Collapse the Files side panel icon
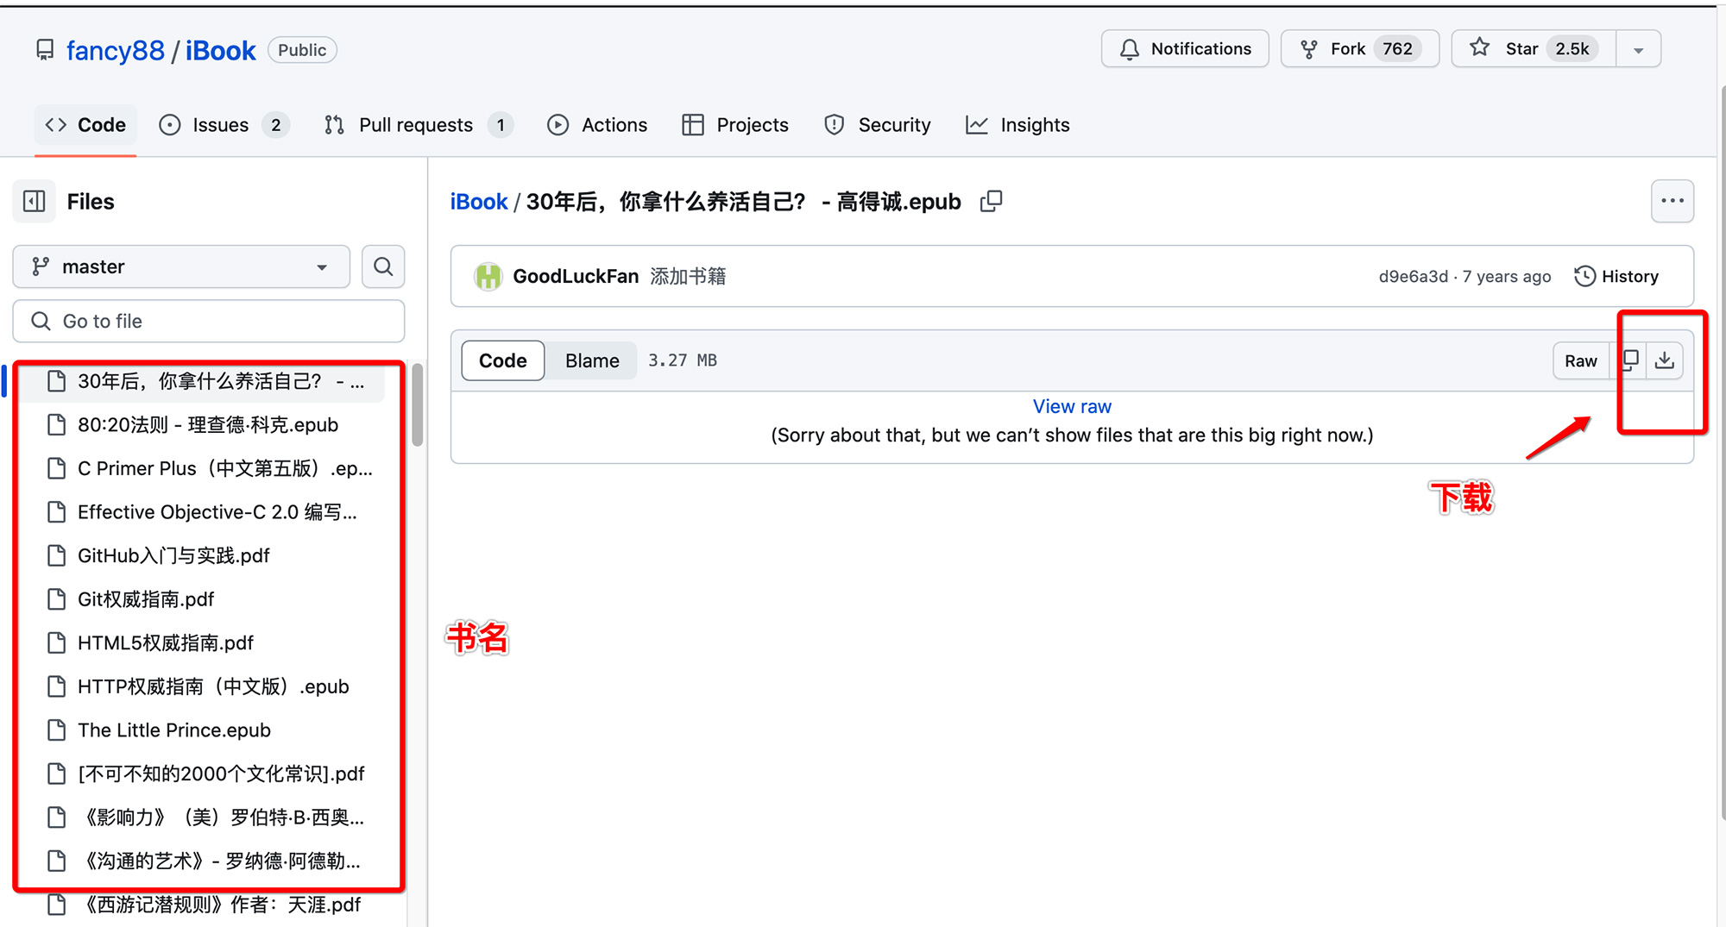Image resolution: width=1726 pixels, height=927 pixels. 35,201
